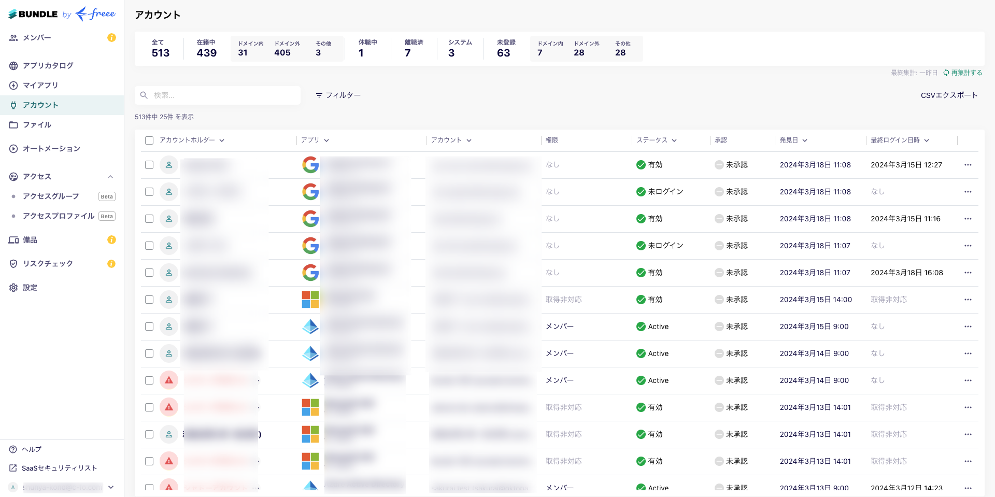This screenshot has width=995, height=497.
Task: Check the third account row checkbox
Action: 149,219
